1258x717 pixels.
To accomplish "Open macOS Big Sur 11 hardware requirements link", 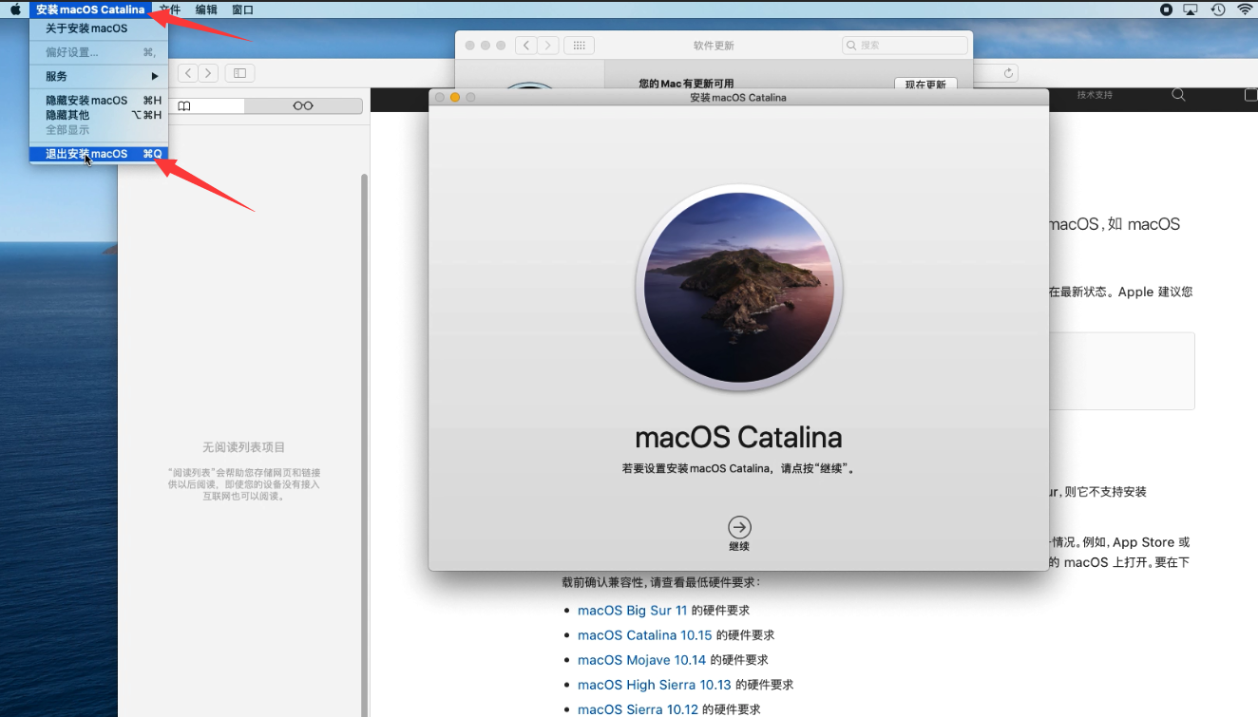I will [x=632, y=611].
